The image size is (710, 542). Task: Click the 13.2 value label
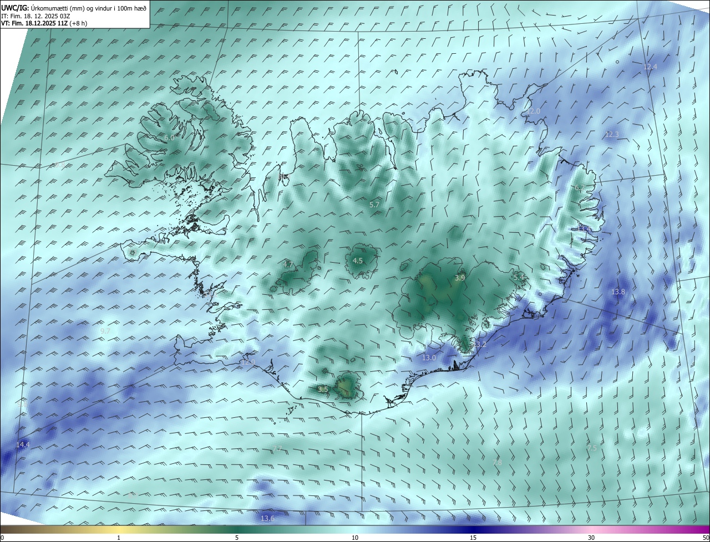pyautogui.click(x=480, y=344)
